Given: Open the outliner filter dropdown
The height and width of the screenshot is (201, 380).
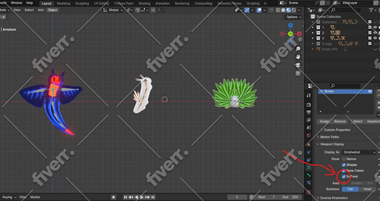Looking at the screenshot, I should pyautogui.click(x=372, y=10).
